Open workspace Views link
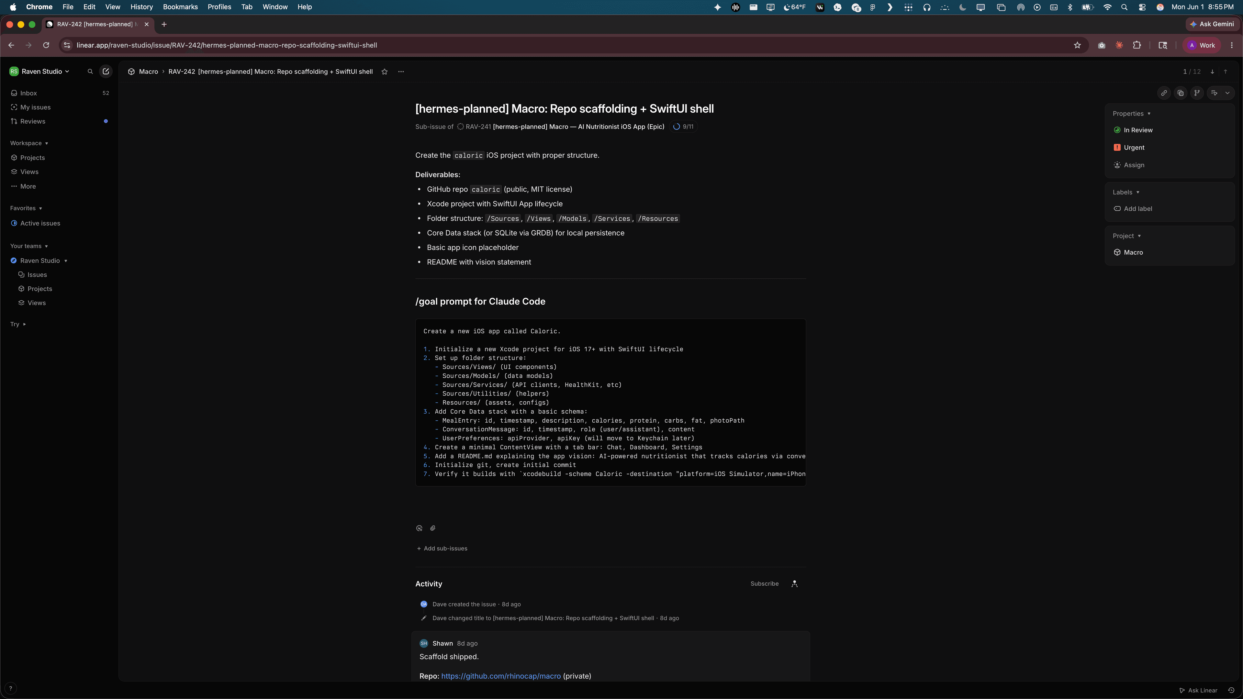Viewport: 1243px width, 699px height. [x=60, y=172]
